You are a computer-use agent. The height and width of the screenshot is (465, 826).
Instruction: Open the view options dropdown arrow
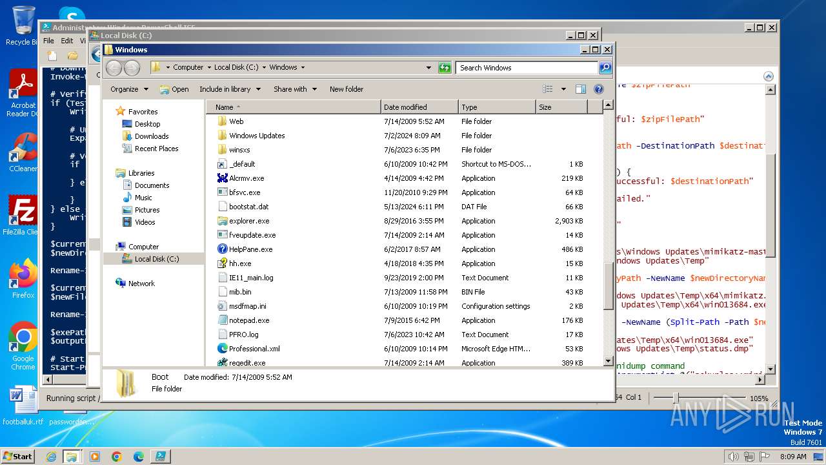[563, 89]
